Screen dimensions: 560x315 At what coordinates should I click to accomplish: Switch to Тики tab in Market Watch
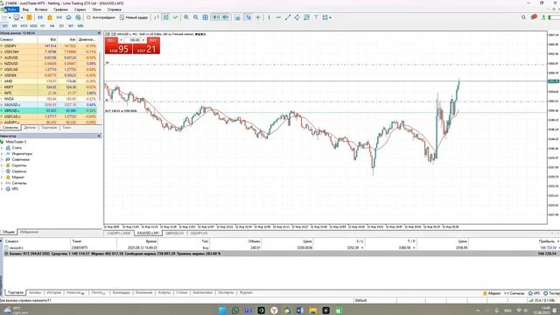[x=66, y=128]
